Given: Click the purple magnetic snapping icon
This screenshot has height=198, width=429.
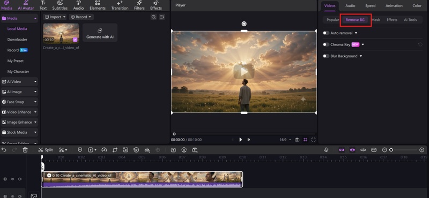Looking at the screenshot, I should pyautogui.click(x=352, y=150).
